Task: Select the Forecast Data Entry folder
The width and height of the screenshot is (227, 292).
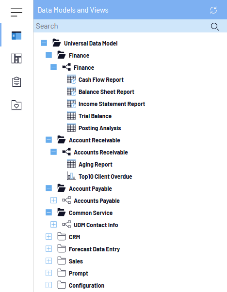Action: pyautogui.click(x=94, y=249)
